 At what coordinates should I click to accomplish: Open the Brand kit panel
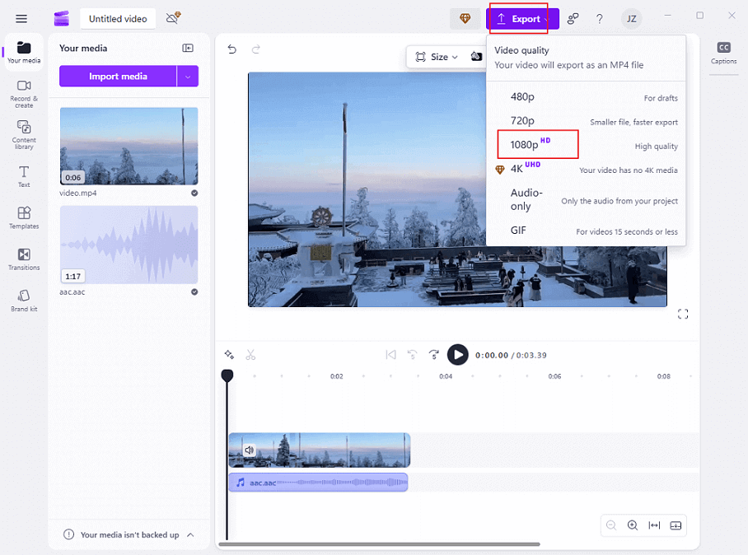tap(24, 301)
